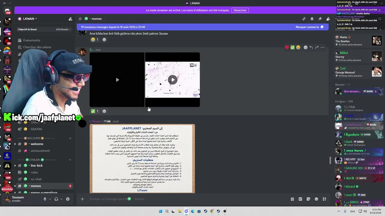Invite people icon next to LKWAN header
385x216 pixels.
[x=70, y=19]
